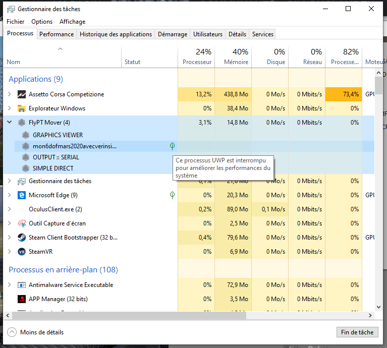The height and width of the screenshot is (348, 387).
Task: Switch to the Performance tab
Action: point(57,34)
